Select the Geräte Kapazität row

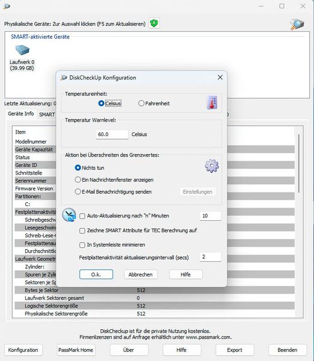[155, 149]
